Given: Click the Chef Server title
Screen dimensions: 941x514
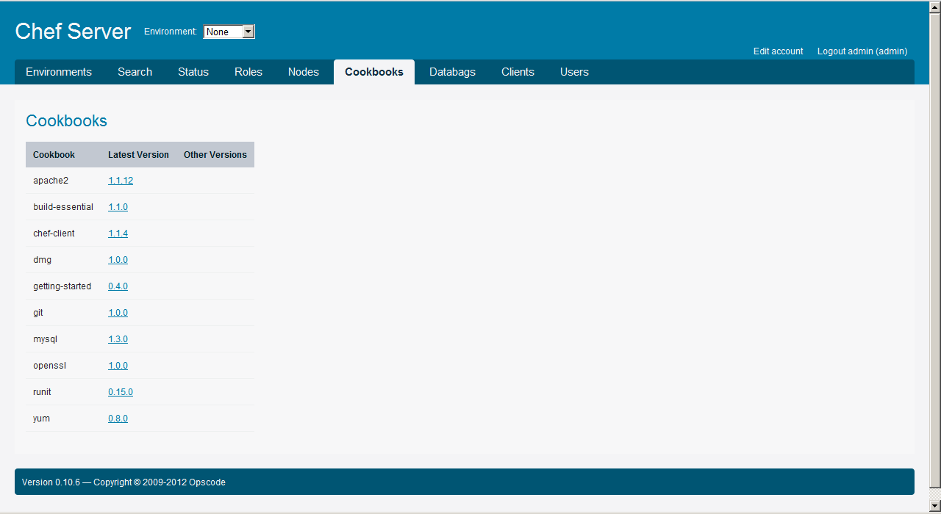Looking at the screenshot, I should click(x=73, y=31).
